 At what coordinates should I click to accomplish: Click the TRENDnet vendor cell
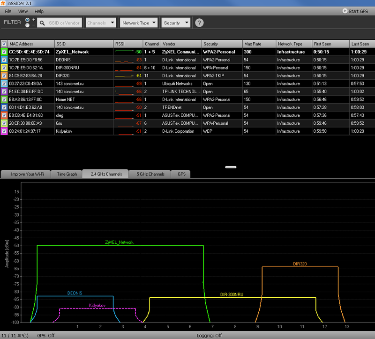tap(172, 107)
